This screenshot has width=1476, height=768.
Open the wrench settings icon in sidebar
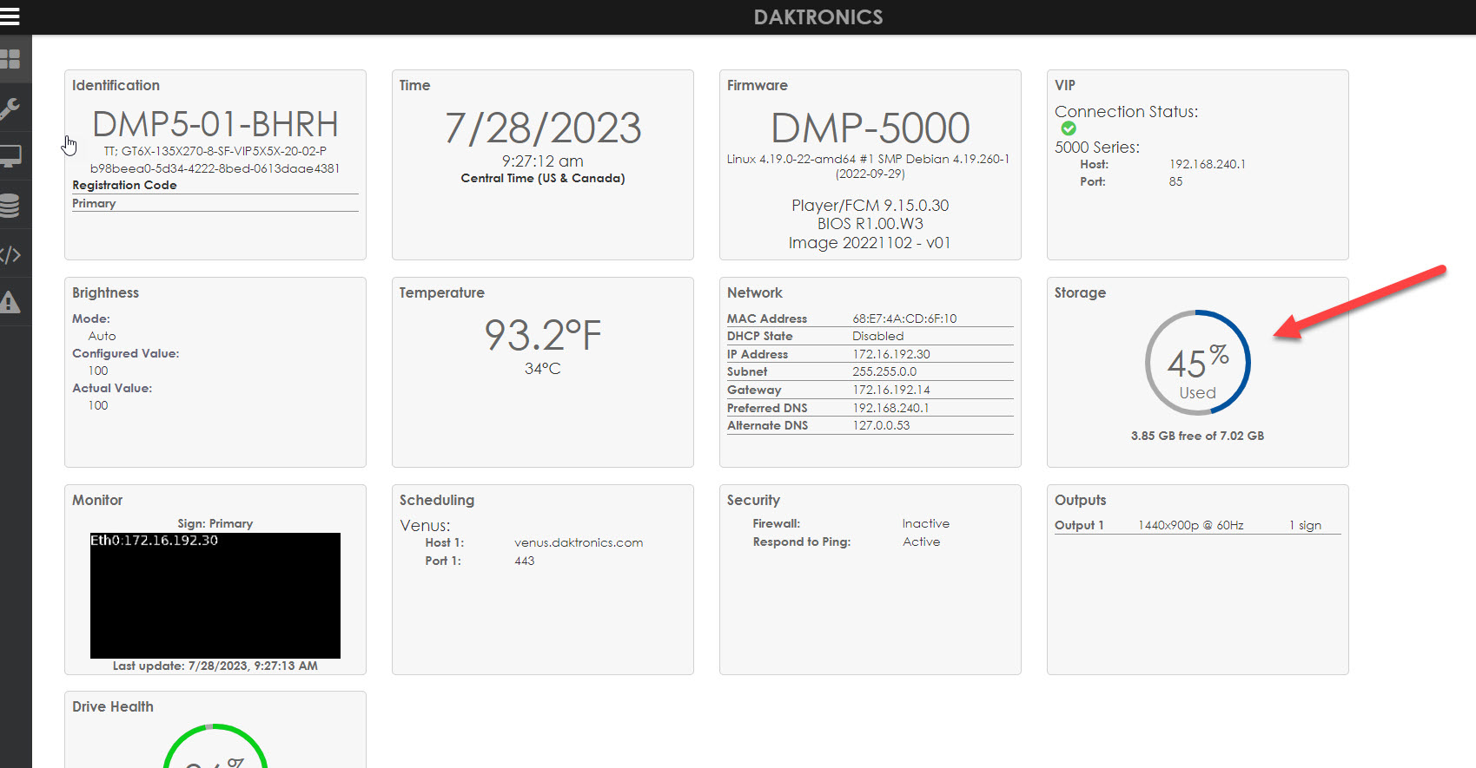point(10,108)
